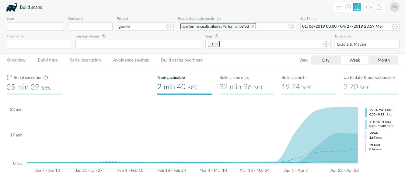This screenshot has height=184, width=405.
Task: Open the Outcome filter dropdown
Action: click(90, 27)
